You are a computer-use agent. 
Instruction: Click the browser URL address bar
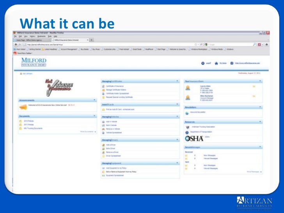tap(109, 44)
